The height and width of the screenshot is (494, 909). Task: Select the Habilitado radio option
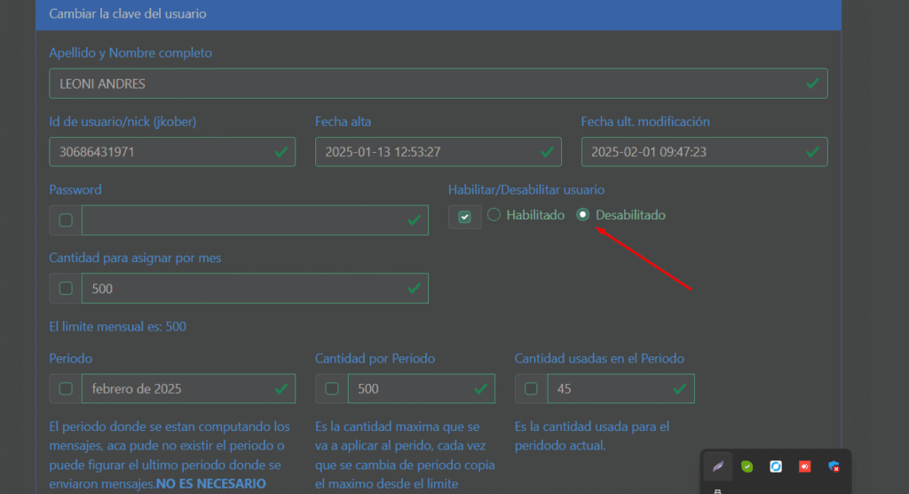(494, 215)
